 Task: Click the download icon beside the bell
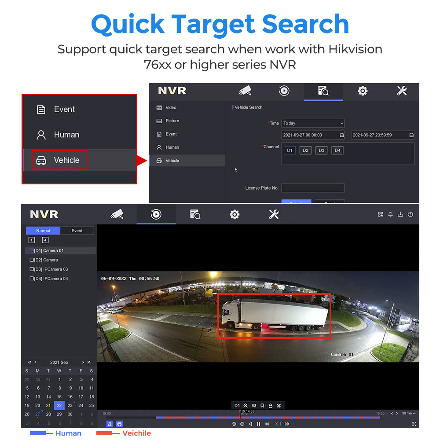[x=400, y=214]
